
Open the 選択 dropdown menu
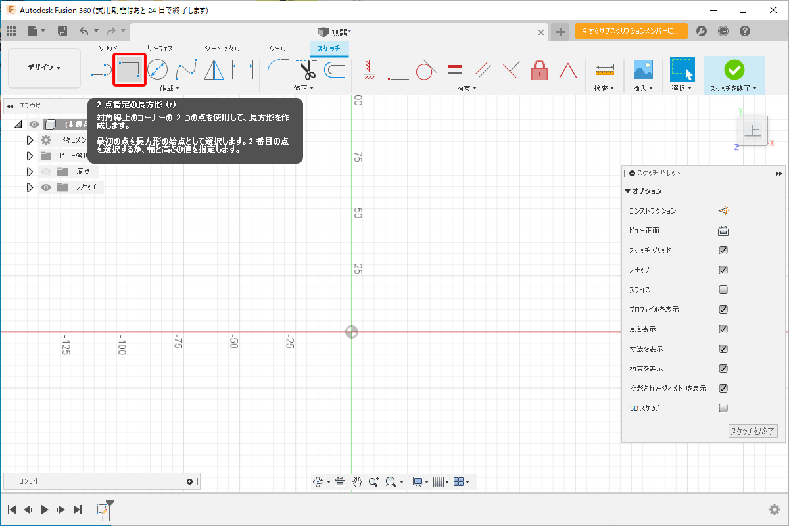pos(682,88)
